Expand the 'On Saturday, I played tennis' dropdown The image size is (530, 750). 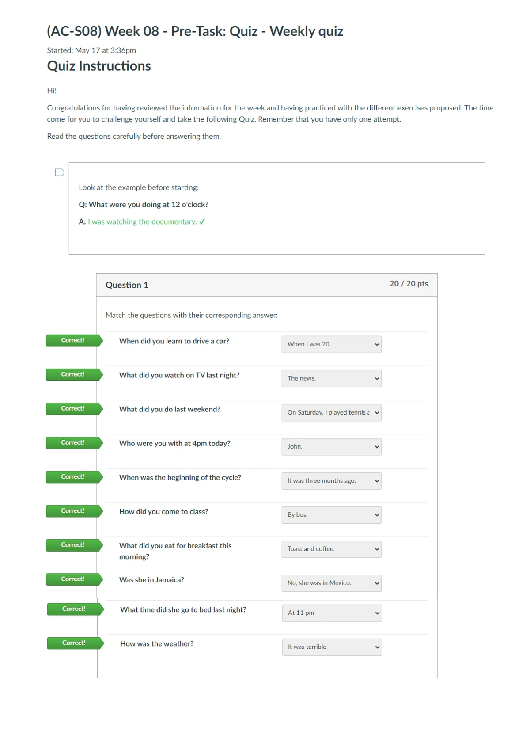tap(331, 412)
